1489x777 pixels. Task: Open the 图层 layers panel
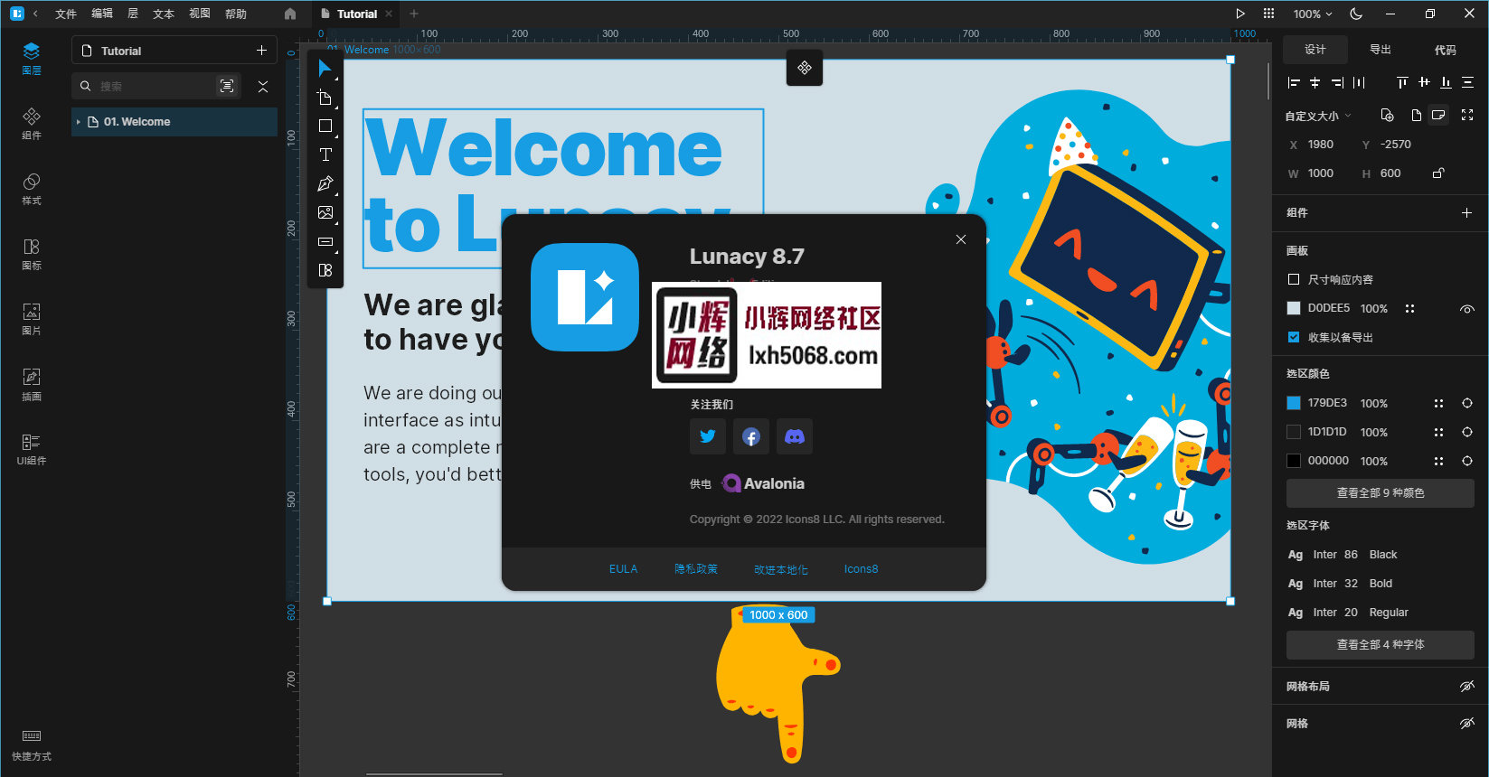(x=32, y=58)
